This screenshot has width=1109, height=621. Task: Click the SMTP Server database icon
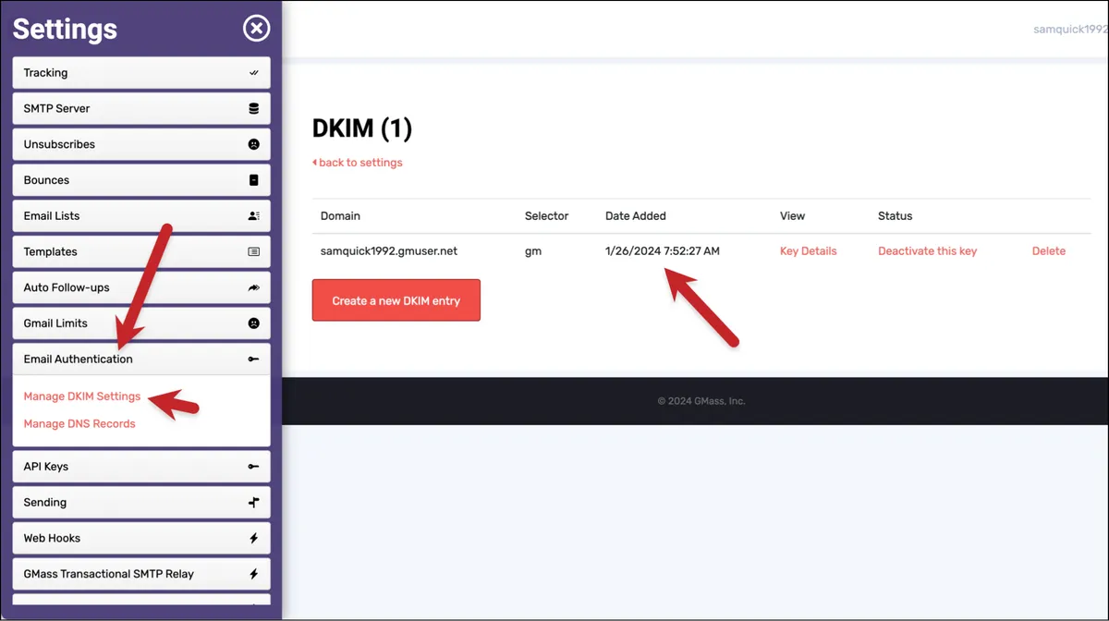point(254,109)
